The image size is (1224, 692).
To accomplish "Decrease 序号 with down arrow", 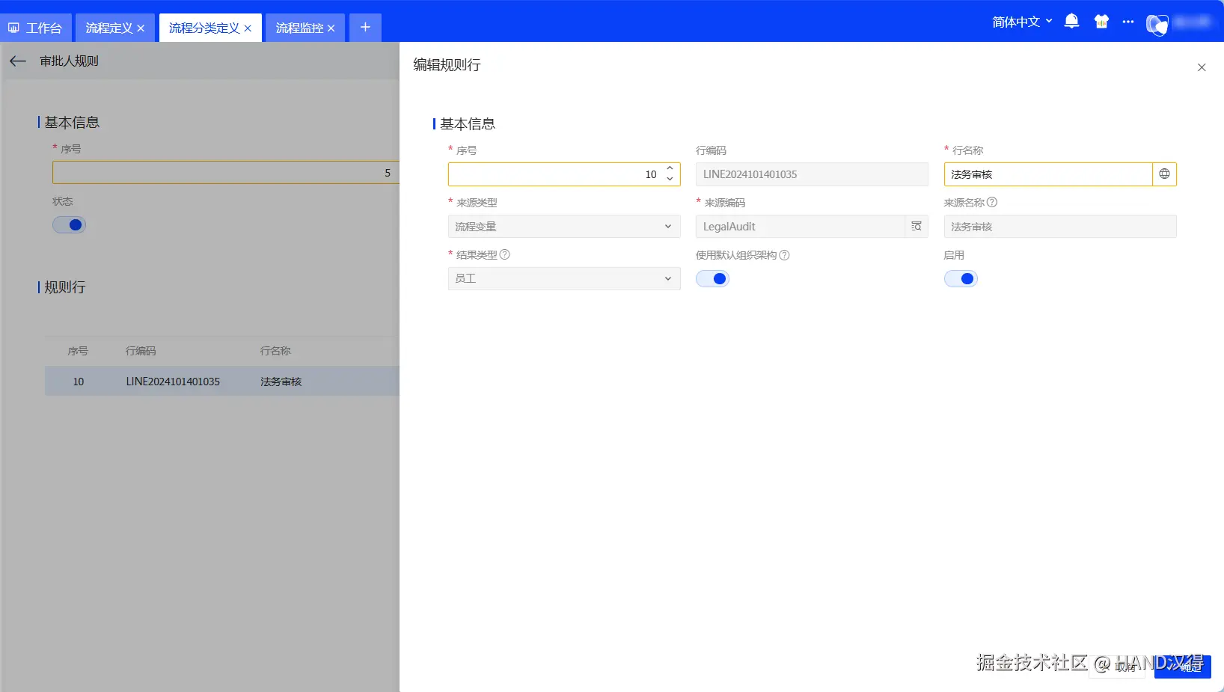I will tap(670, 180).
